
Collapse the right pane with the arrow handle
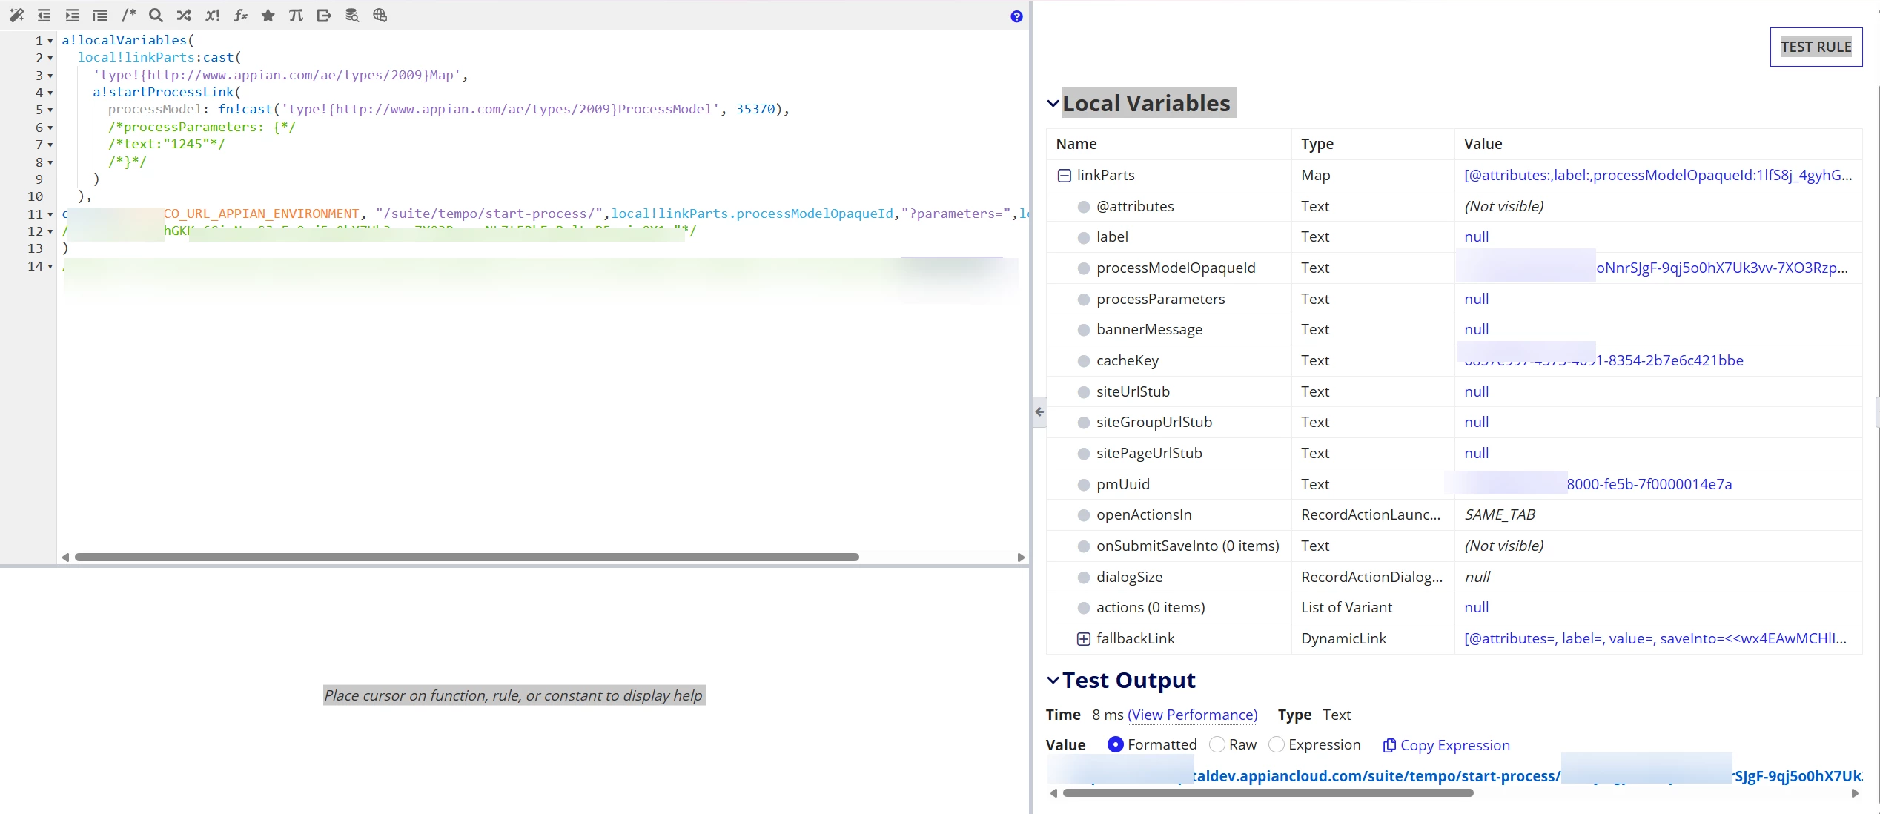pyautogui.click(x=1039, y=411)
